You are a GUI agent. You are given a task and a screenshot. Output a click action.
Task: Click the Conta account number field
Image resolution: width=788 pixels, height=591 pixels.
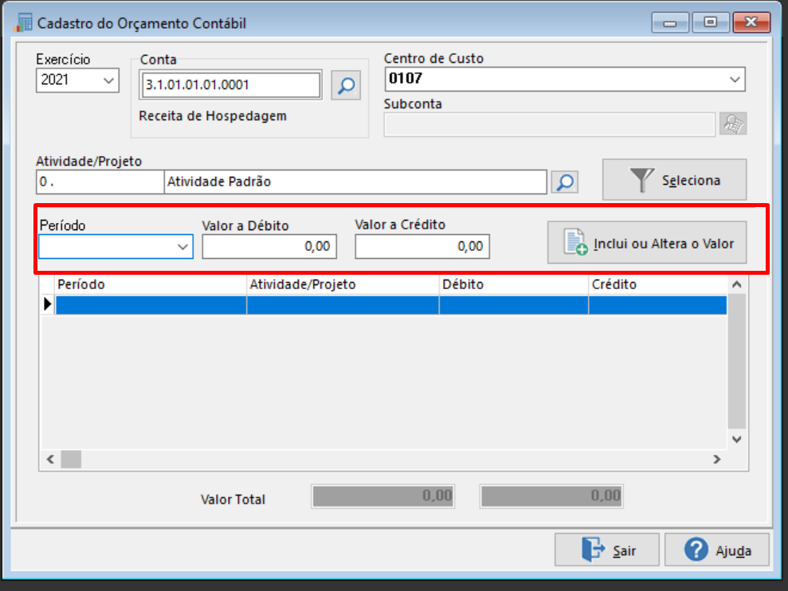click(x=231, y=85)
